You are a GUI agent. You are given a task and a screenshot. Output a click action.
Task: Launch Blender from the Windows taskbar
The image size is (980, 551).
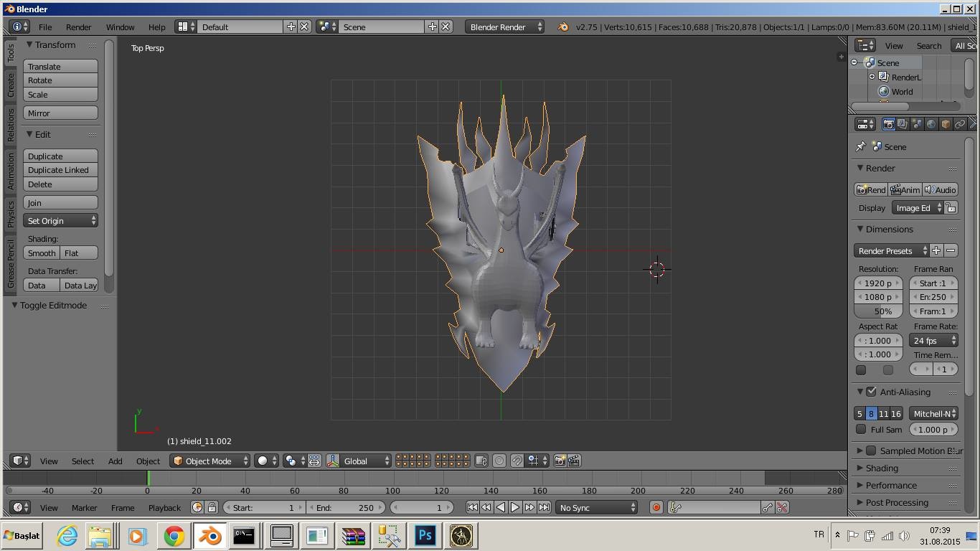click(x=209, y=536)
